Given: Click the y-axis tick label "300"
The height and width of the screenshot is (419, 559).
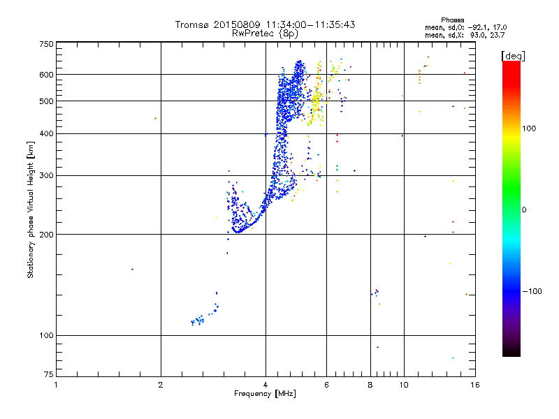Looking at the screenshot, I should pyautogui.click(x=46, y=176).
